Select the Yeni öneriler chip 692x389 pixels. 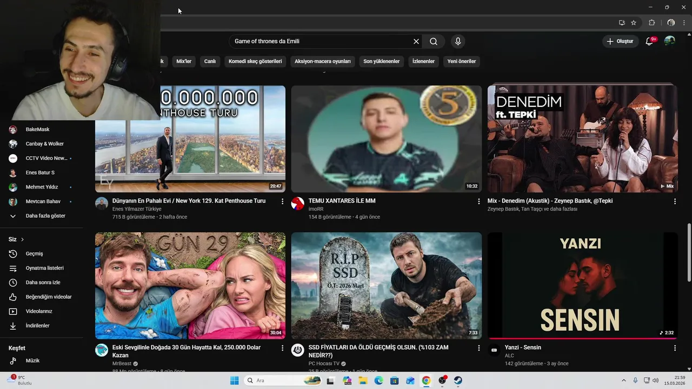click(x=462, y=61)
